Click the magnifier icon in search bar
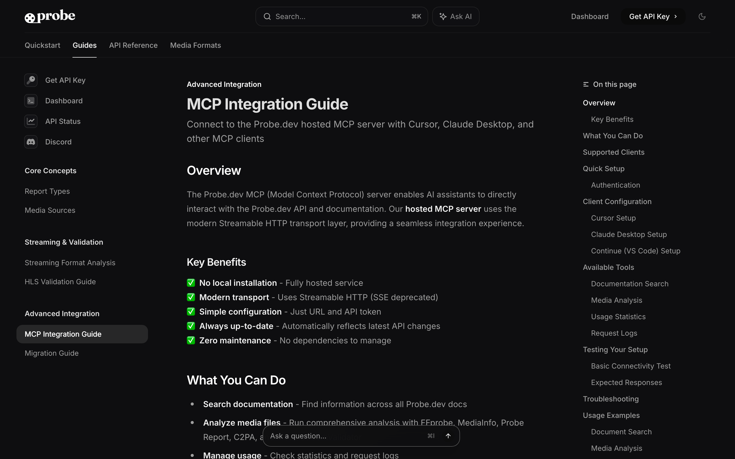735x459 pixels. (x=267, y=16)
